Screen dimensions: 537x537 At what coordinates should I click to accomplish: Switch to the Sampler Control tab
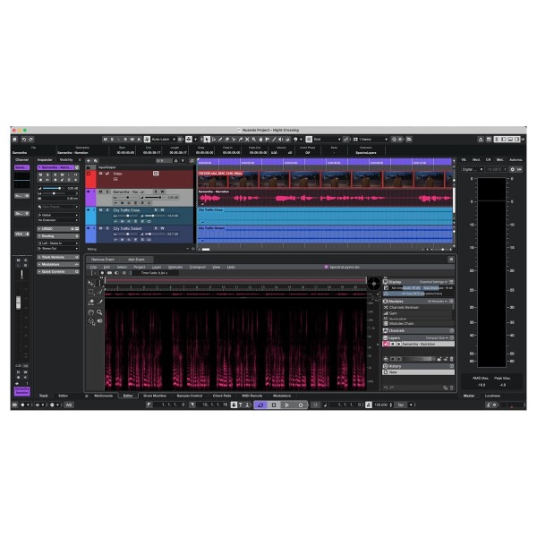click(x=190, y=396)
